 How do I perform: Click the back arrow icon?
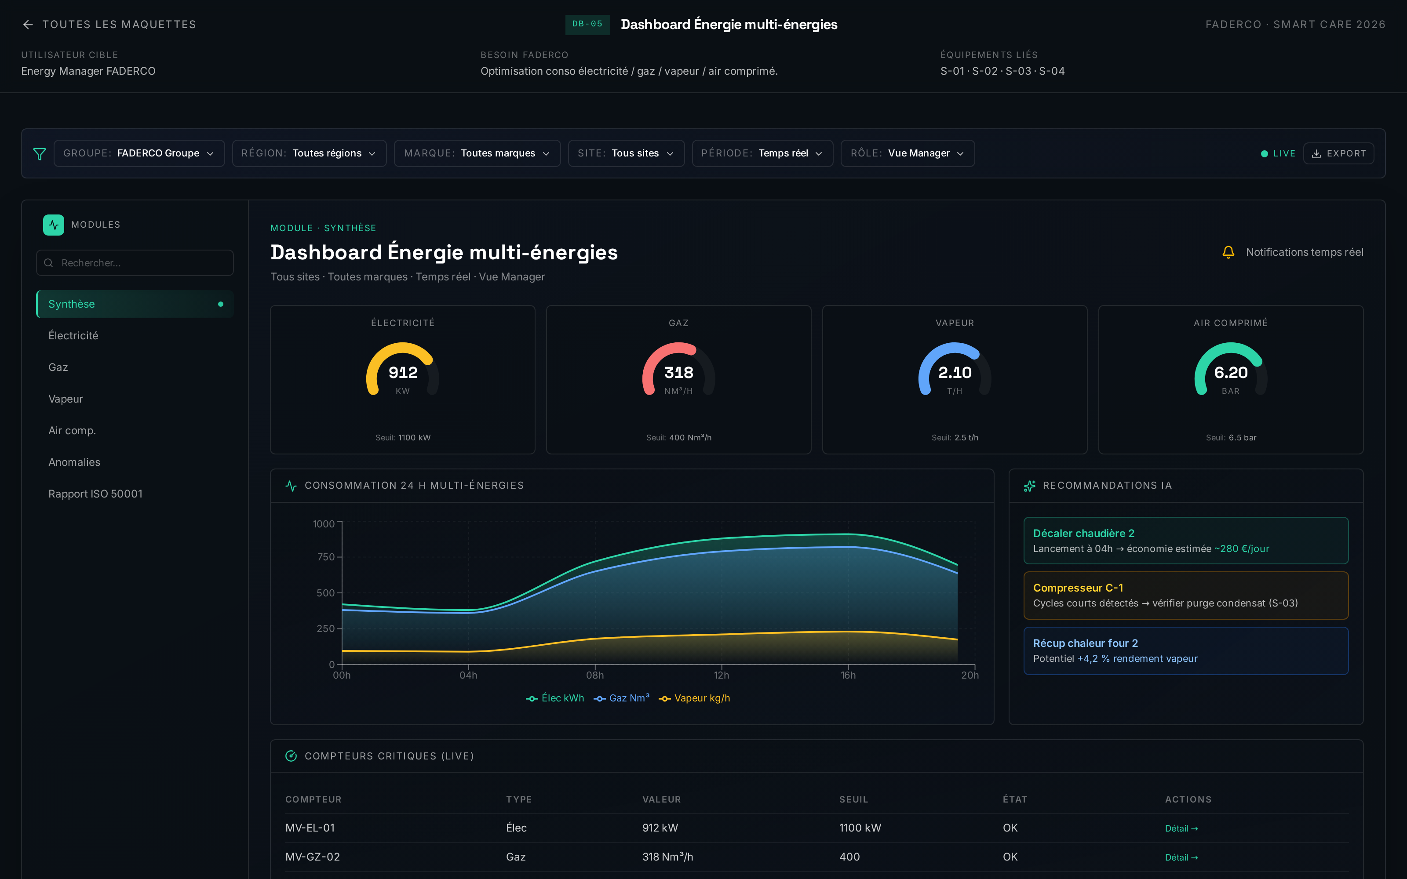click(x=28, y=25)
